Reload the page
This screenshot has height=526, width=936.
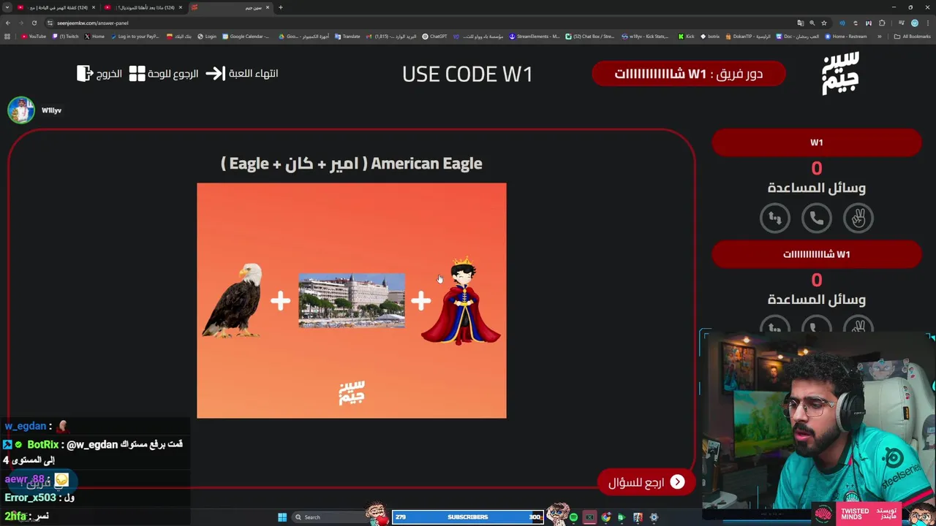34,23
